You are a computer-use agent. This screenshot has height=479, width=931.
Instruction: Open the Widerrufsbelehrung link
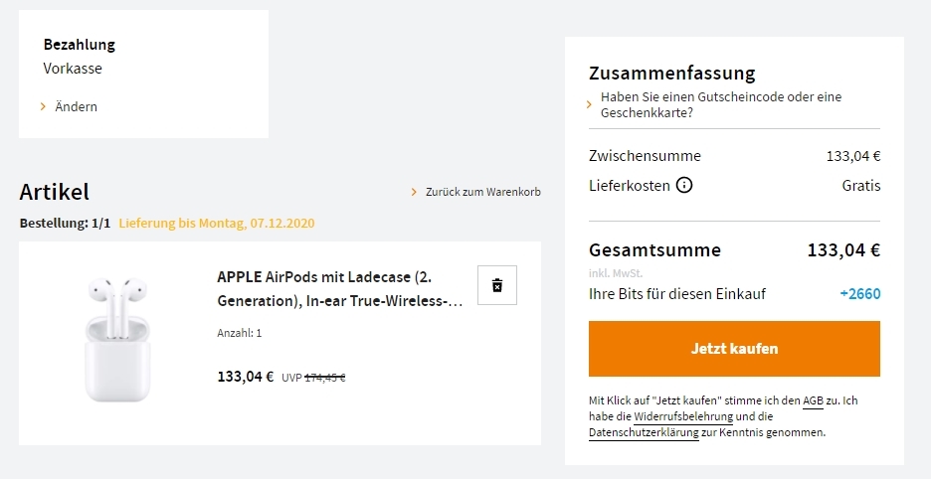(682, 416)
